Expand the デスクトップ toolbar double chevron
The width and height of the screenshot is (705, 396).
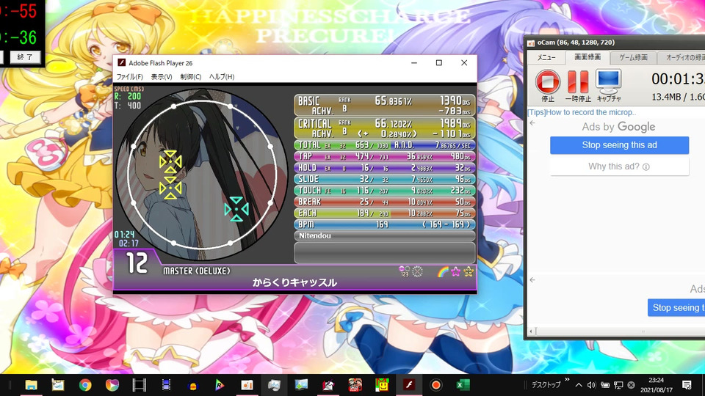(x=567, y=380)
